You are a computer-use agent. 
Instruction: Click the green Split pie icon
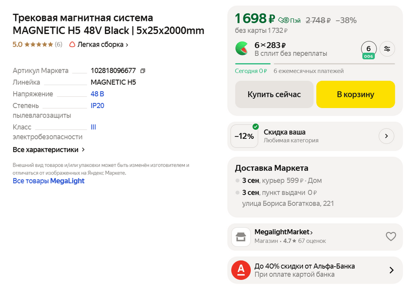242,49
